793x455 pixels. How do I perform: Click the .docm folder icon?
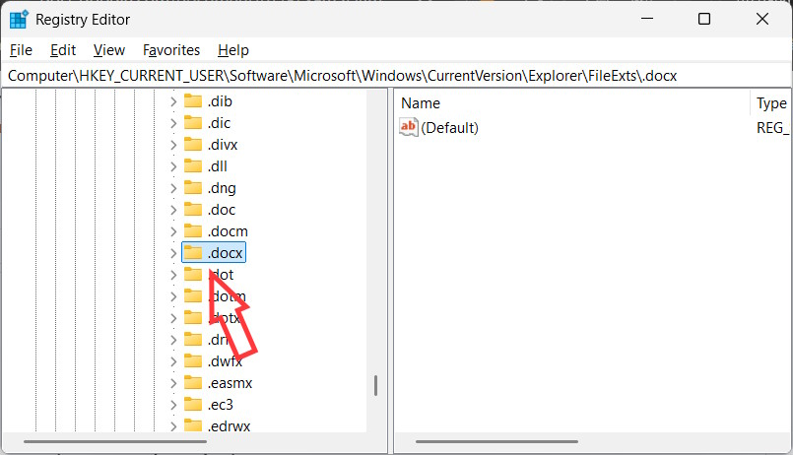tap(193, 231)
